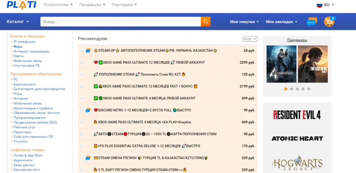Click the Hogwarts Legacy logo banner

click(297, 163)
